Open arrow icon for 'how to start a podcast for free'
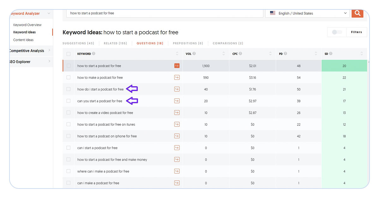Screen dimensions: 379x198 pyautogui.click(x=177, y=66)
